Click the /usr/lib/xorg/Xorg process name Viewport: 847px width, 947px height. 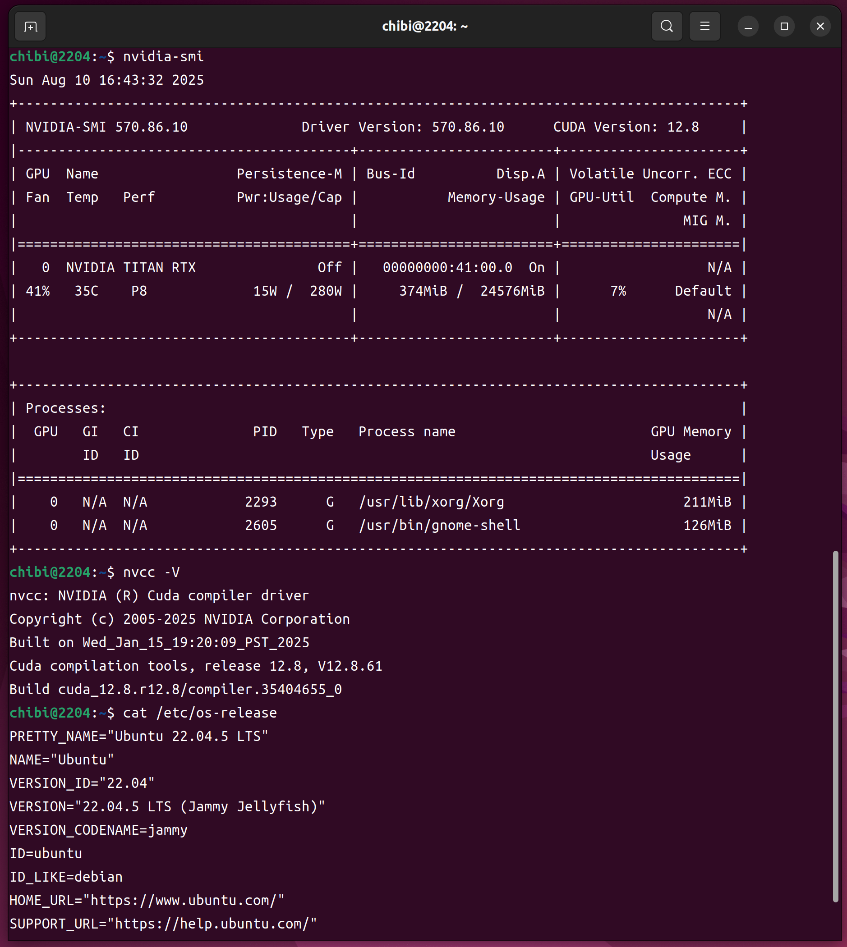tap(431, 502)
